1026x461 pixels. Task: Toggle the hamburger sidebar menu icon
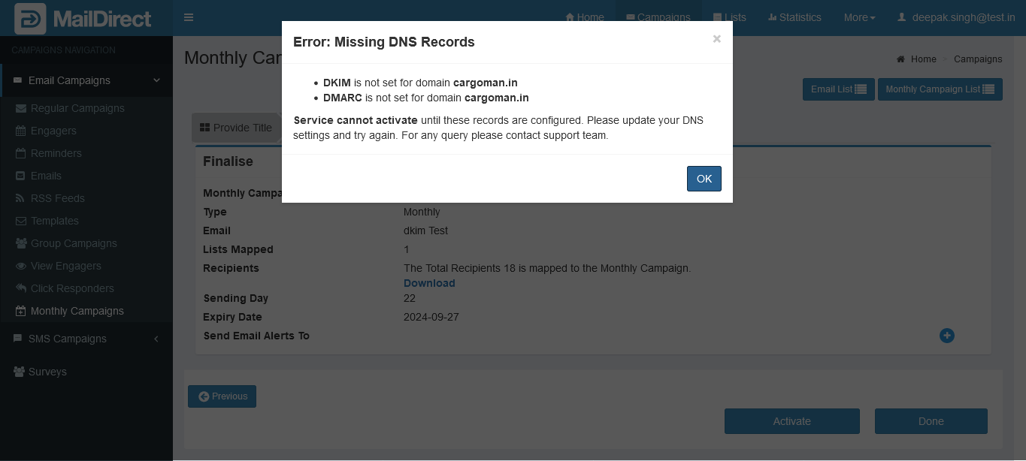click(189, 18)
